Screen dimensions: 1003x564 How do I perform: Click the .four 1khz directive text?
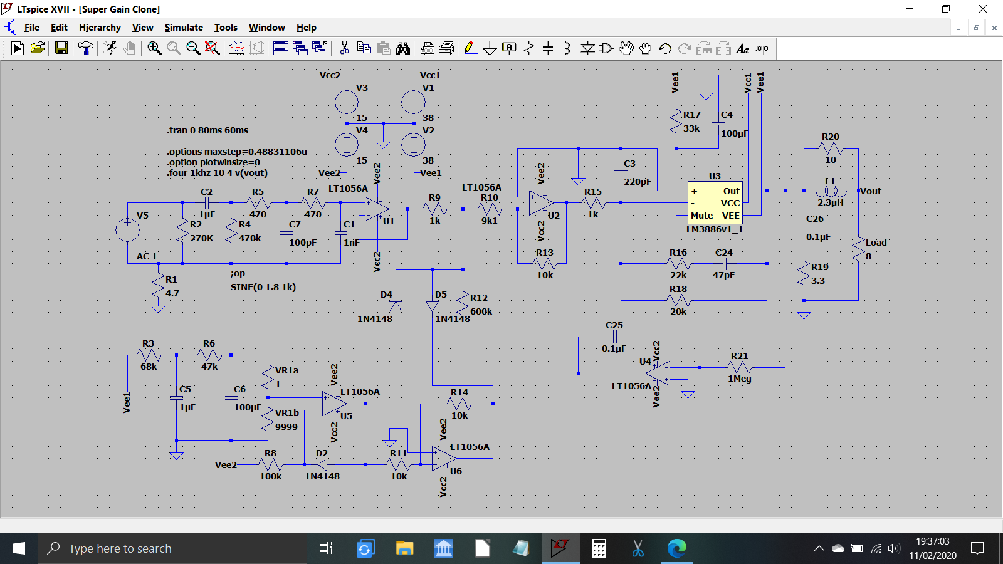[217, 173]
